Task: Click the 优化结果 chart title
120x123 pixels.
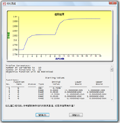Action: click(60, 14)
